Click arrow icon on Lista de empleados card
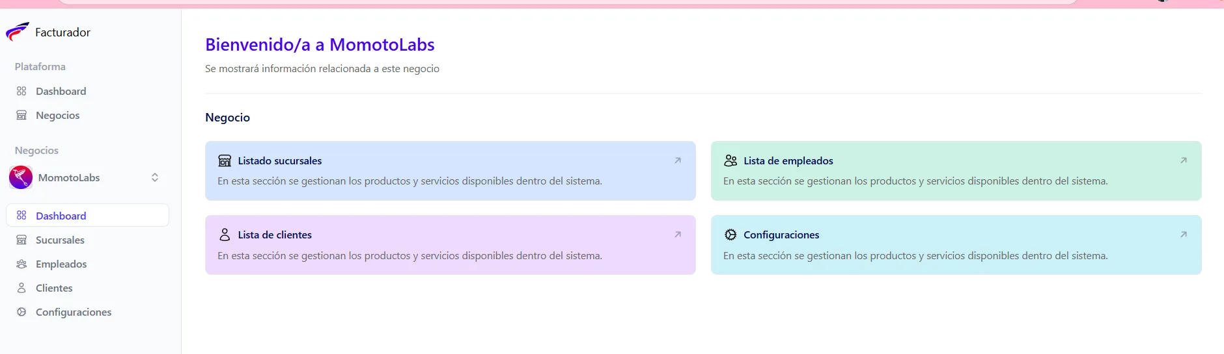Viewport: 1224px width, 354px height. 1184,160
